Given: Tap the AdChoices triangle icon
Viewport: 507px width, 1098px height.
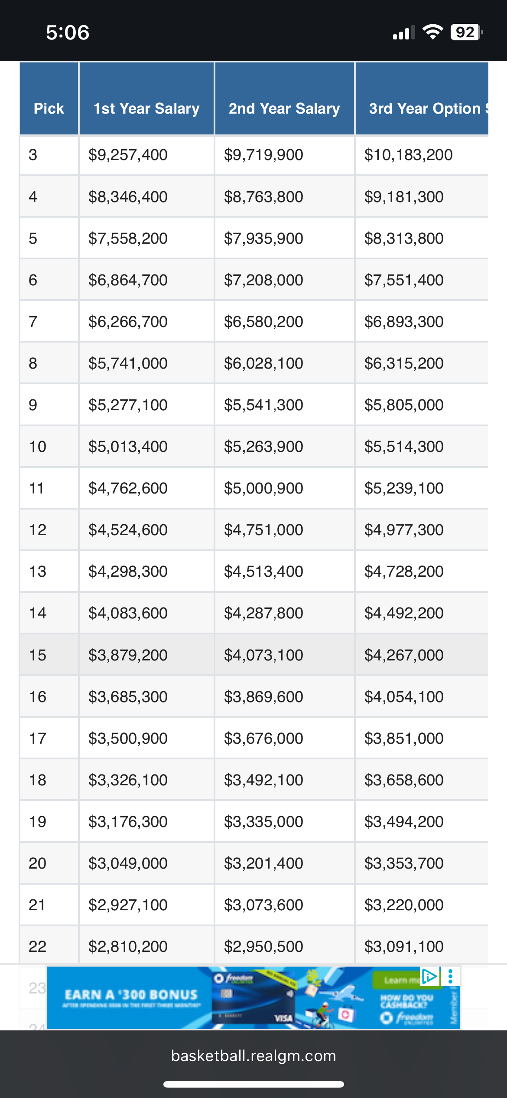Looking at the screenshot, I should coord(429,976).
